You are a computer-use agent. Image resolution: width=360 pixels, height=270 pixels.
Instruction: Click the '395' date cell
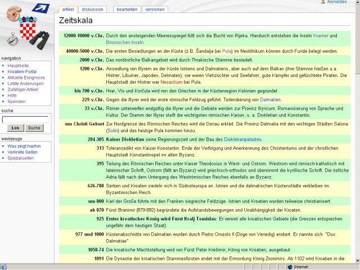(x=100, y=164)
